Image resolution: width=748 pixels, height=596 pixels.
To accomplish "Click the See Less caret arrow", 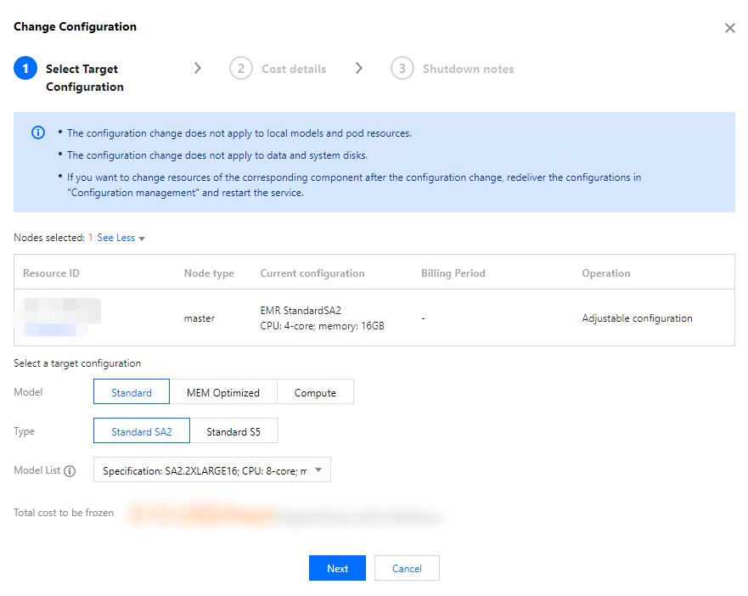I will click(142, 239).
